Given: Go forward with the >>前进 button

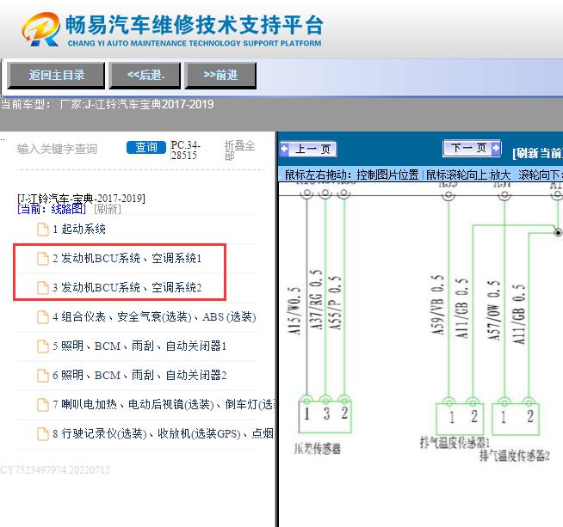Looking at the screenshot, I should (220, 76).
